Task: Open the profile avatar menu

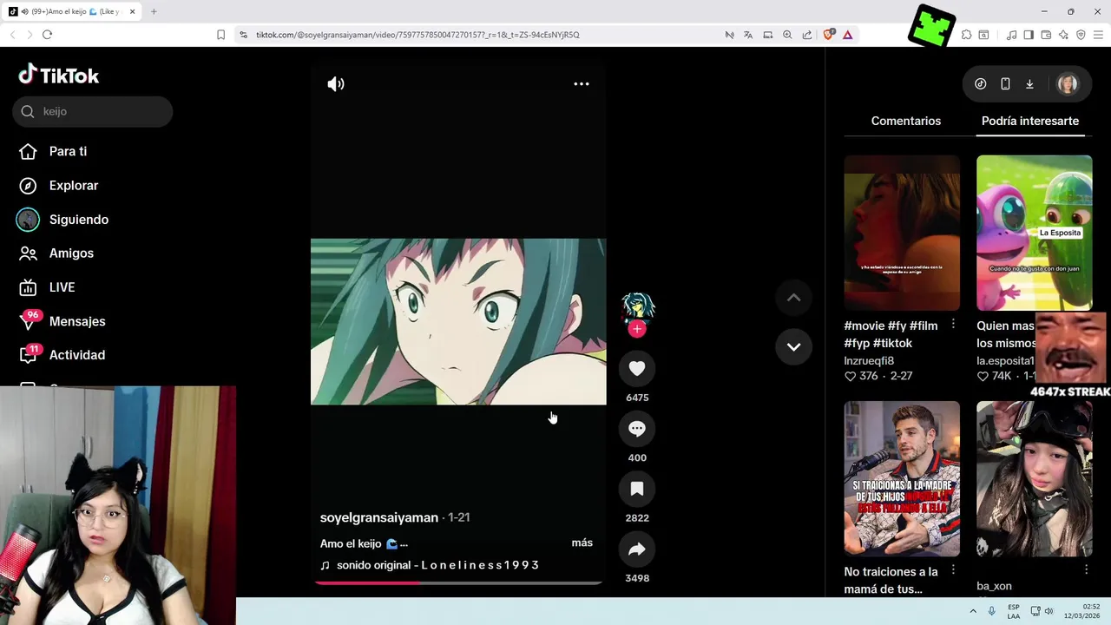Action: pyautogui.click(x=1068, y=84)
